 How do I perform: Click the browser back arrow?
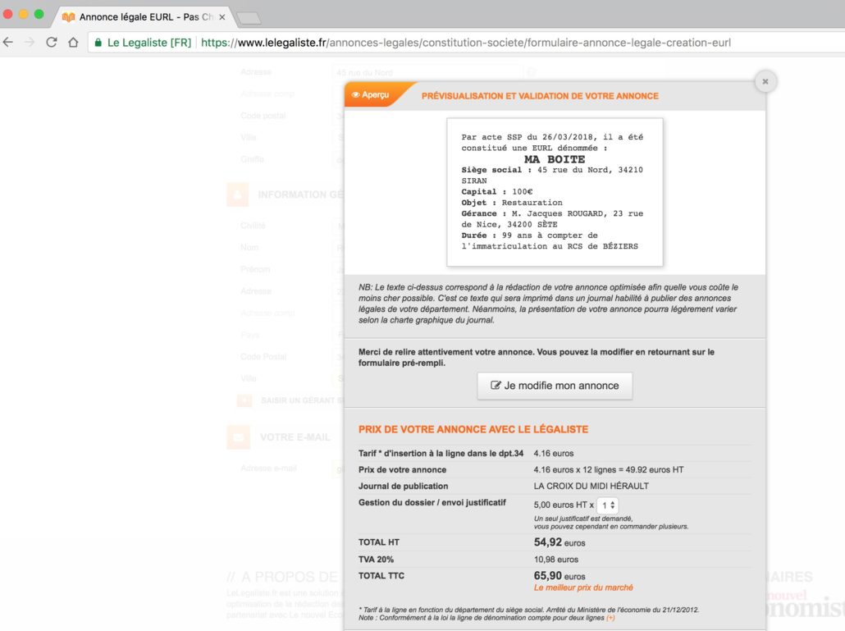(x=8, y=42)
